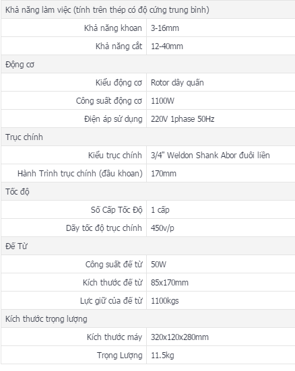Click the 'Tốc độ' section header

point(18,192)
